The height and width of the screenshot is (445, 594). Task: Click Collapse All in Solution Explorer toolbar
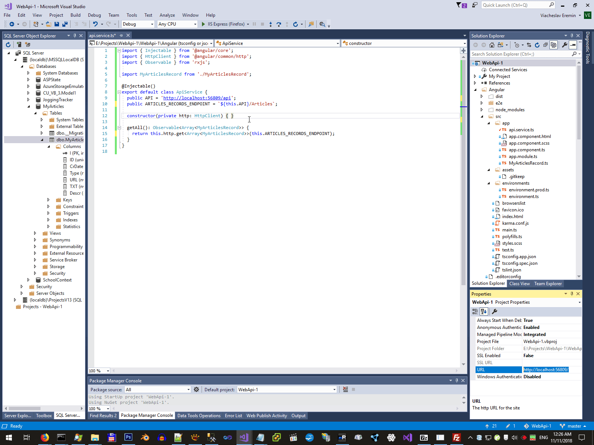tap(545, 45)
